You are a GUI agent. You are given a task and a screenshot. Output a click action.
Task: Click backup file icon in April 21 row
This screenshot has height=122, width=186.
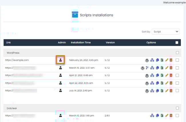click(x=162, y=75)
